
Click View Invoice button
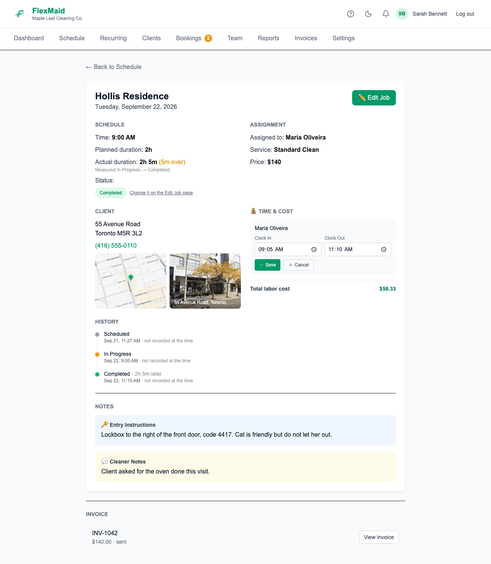379,537
